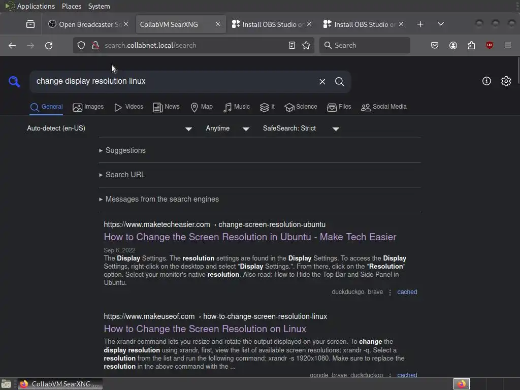Open How to Change Screen Resolution on Linux
The image size is (520, 390).
(x=205, y=329)
